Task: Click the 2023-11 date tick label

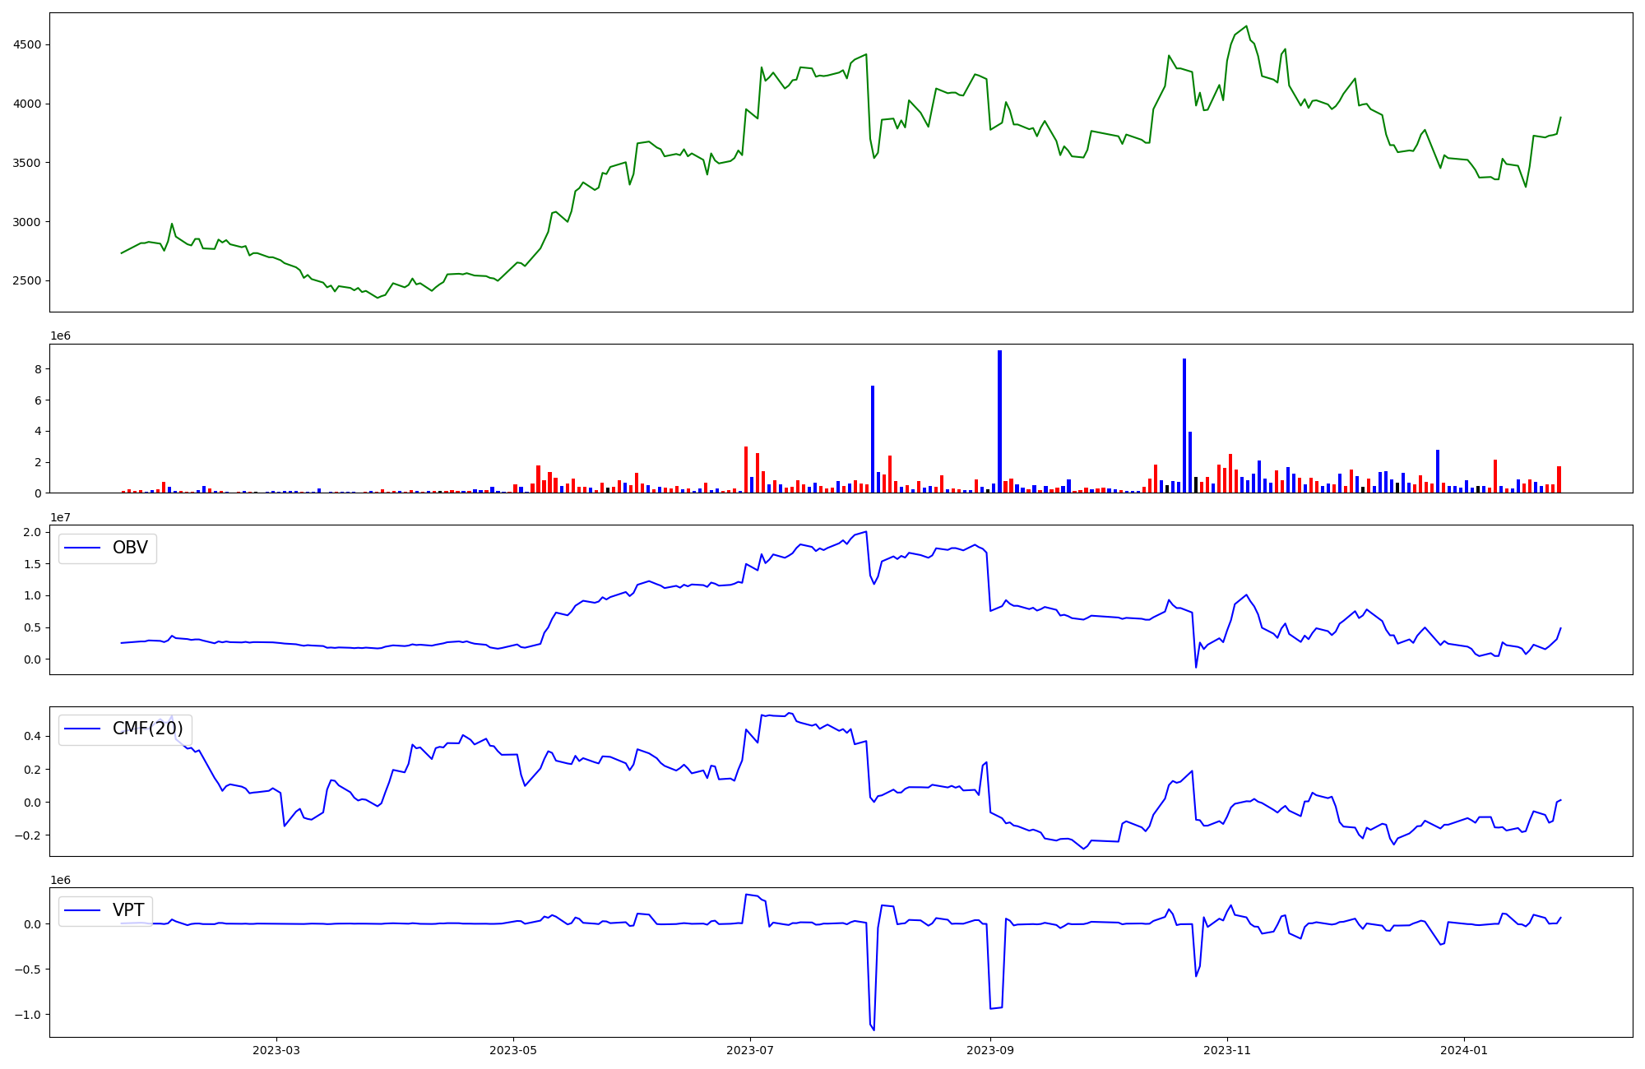Action: point(1227,1050)
